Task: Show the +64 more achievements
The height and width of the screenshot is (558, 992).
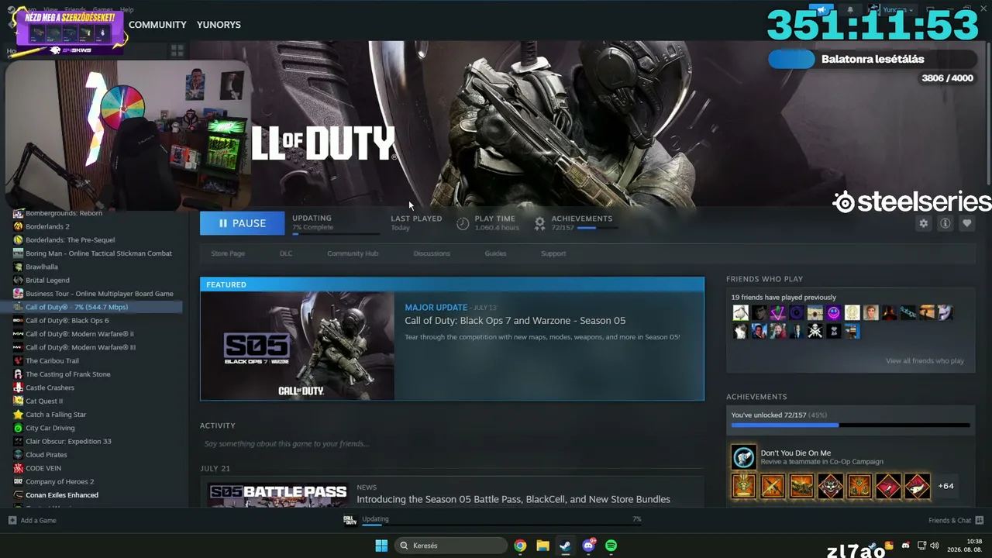Action: pos(945,486)
